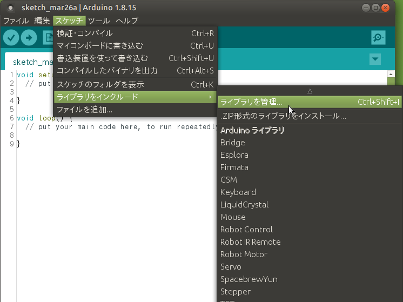
Task: Open the ヘルプ menu
Action: [127, 21]
